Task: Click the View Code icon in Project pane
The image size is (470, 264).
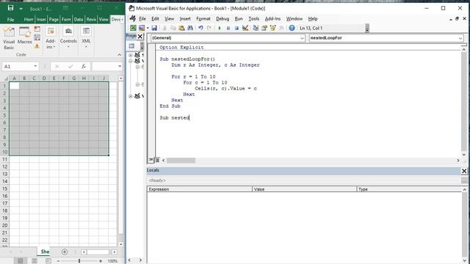Action: click(131, 45)
